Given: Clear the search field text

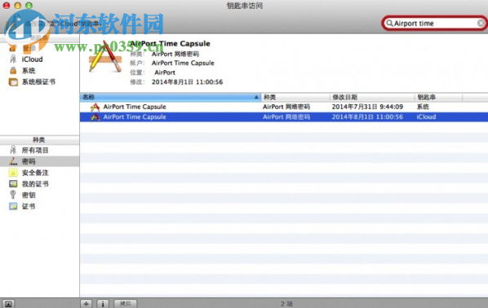Looking at the screenshot, I should pos(481,24).
